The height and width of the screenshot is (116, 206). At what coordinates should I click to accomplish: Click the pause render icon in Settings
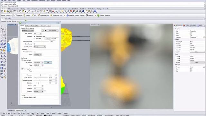tap(45, 31)
